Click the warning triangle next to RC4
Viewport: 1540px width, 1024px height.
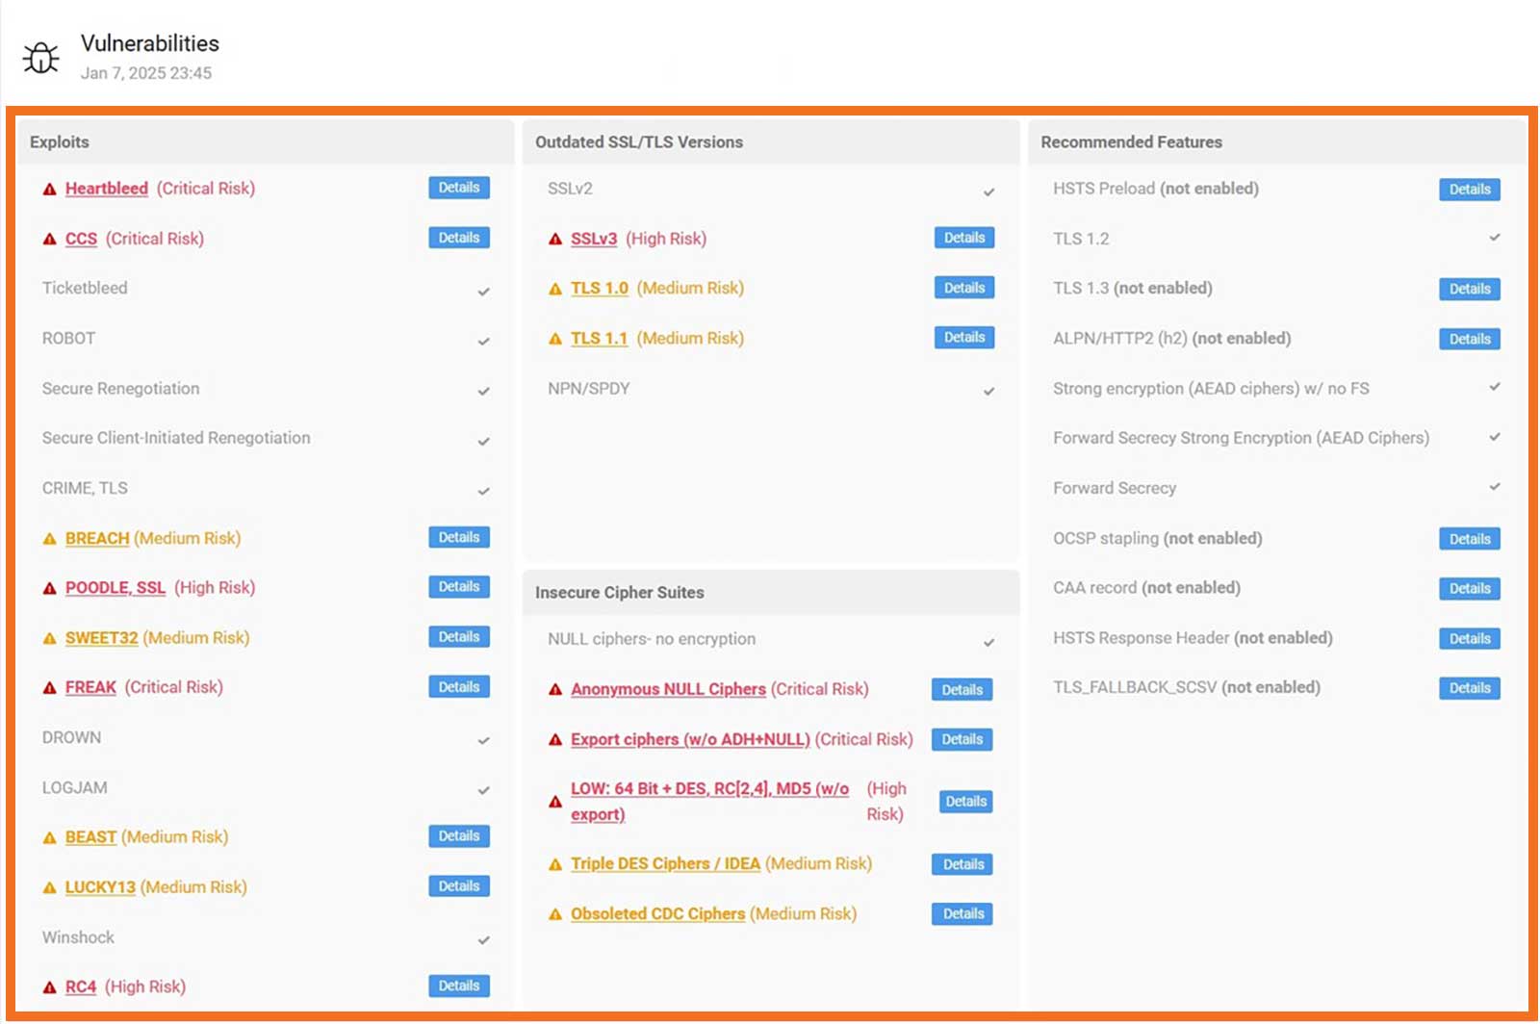(48, 986)
